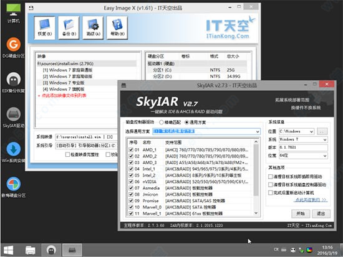Screen dimensions: 343x257
Task: Uncheck the 06 nVIDIA driver row
Action: (x=131, y=182)
